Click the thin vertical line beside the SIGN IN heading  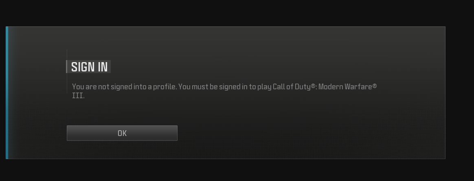(x=67, y=71)
